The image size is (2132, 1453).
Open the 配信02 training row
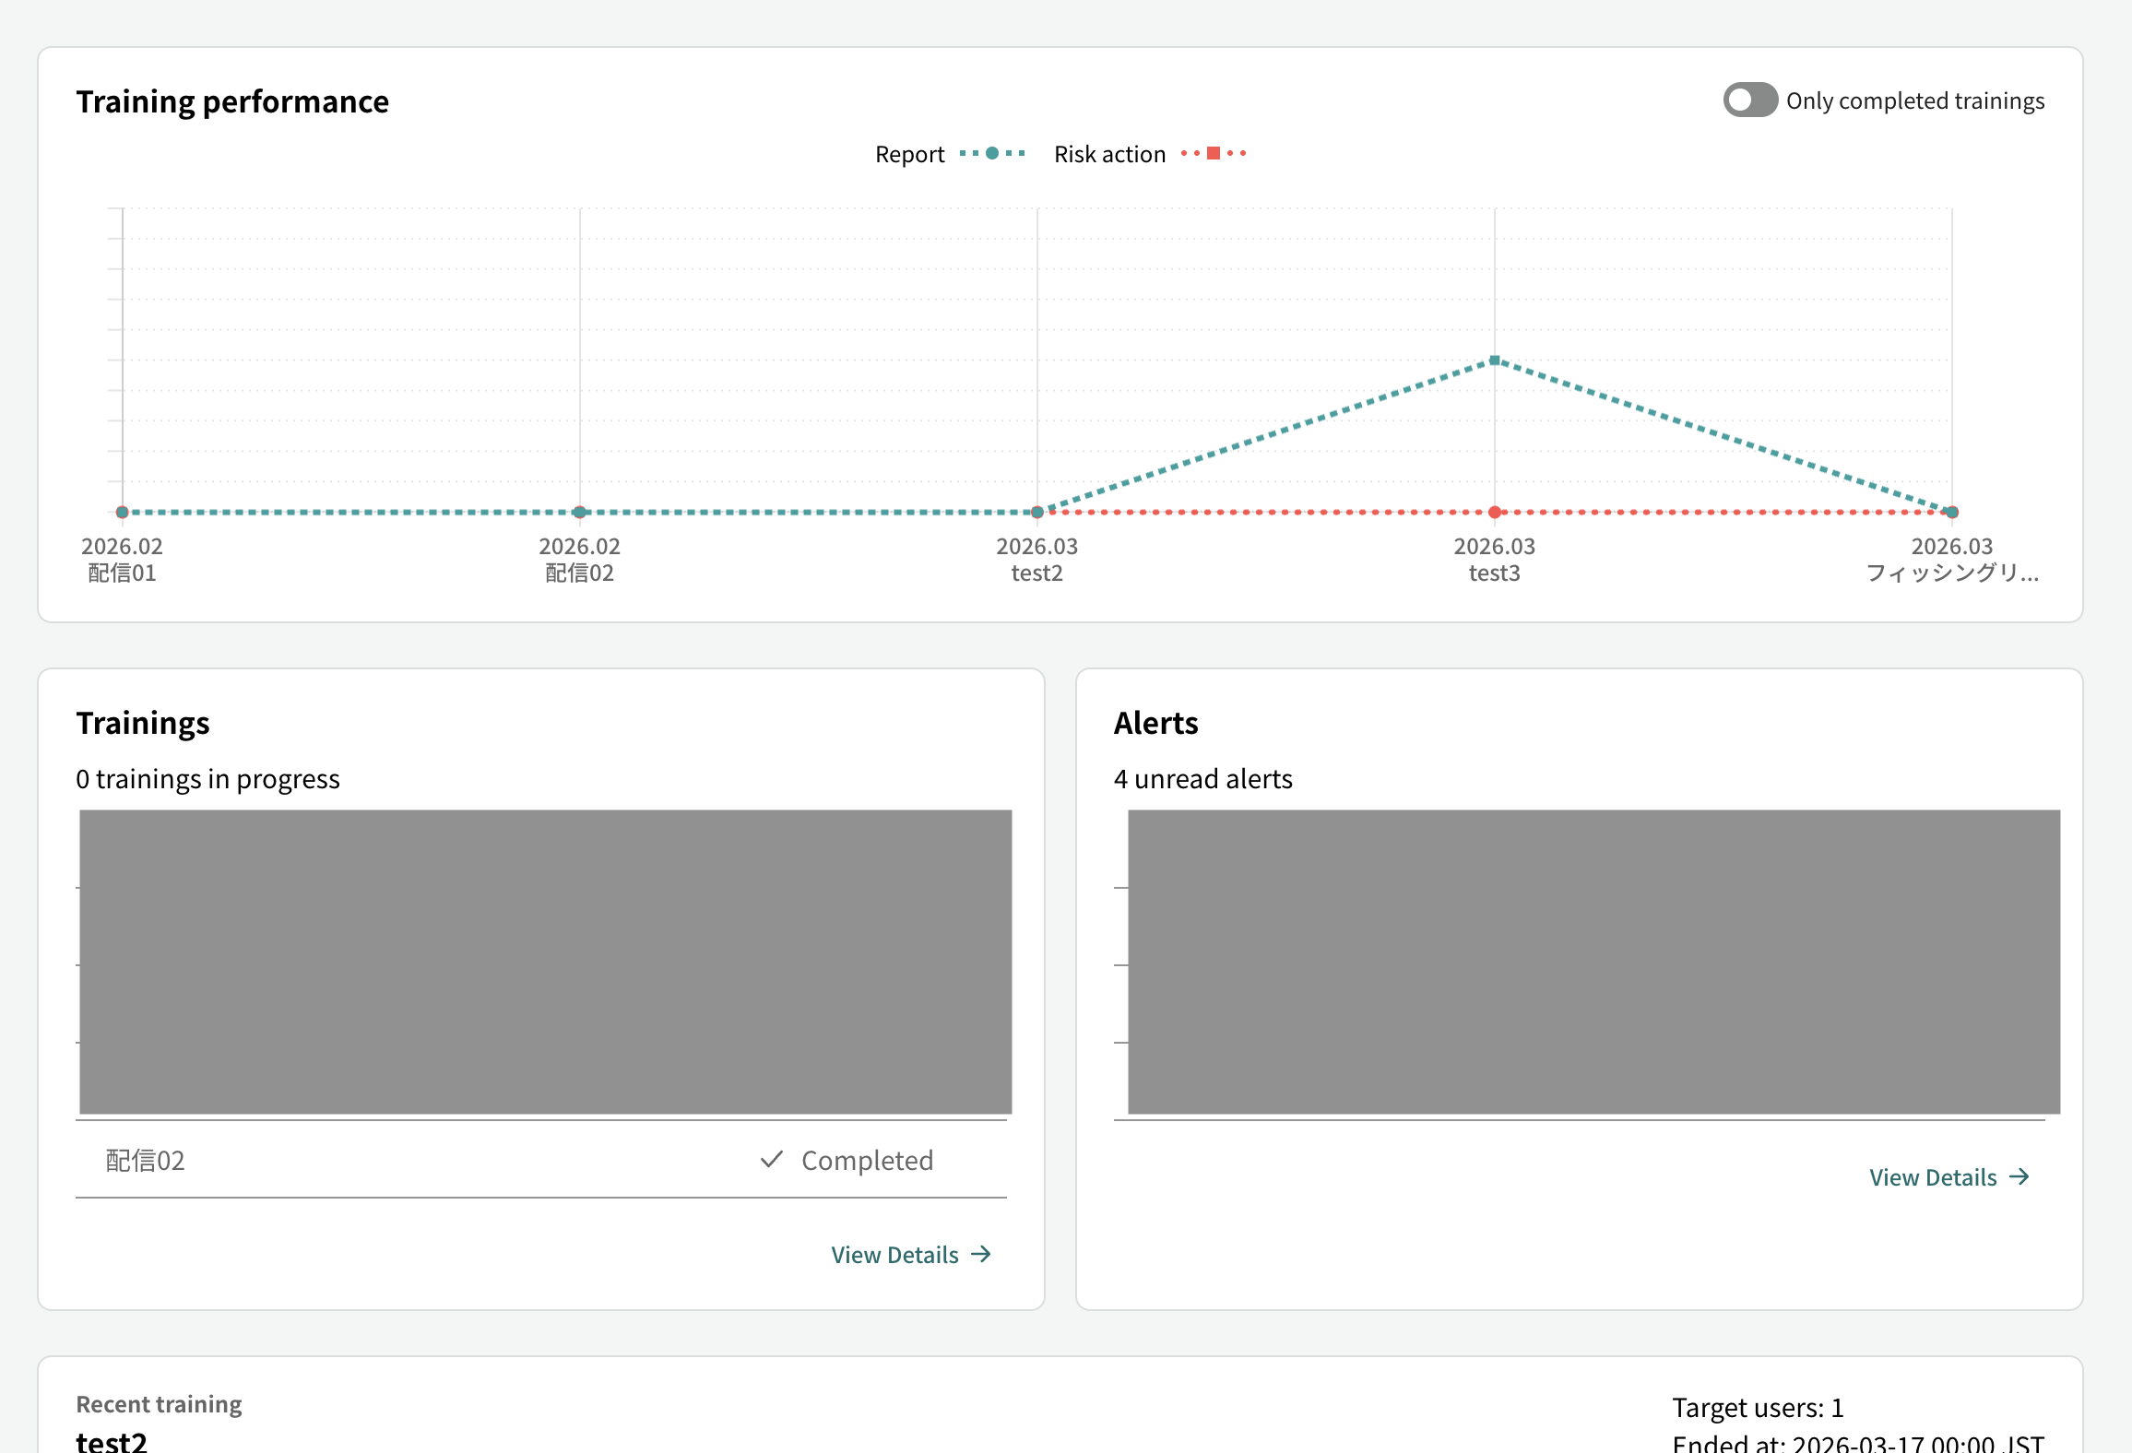(541, 1160)
